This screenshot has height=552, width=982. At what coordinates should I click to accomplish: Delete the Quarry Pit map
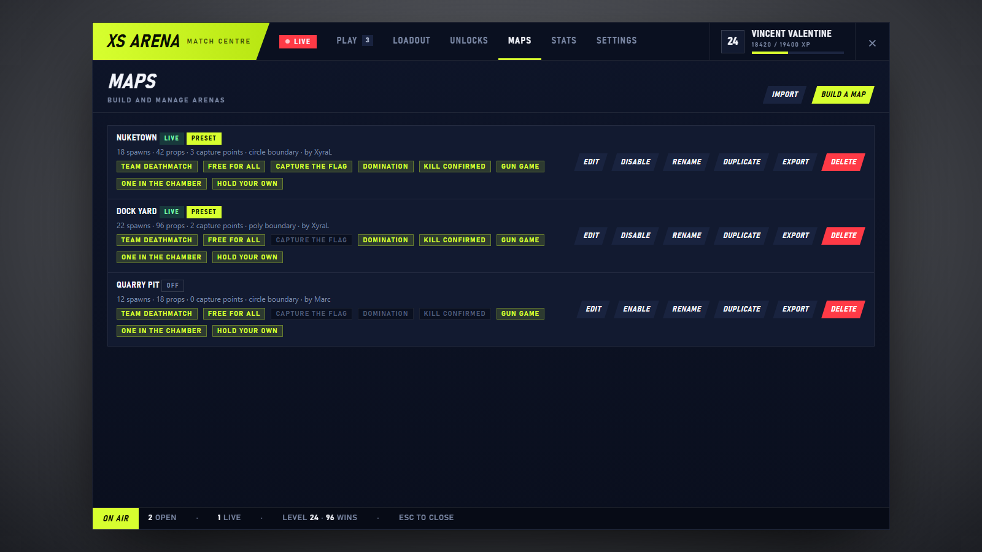coord(843,309)
